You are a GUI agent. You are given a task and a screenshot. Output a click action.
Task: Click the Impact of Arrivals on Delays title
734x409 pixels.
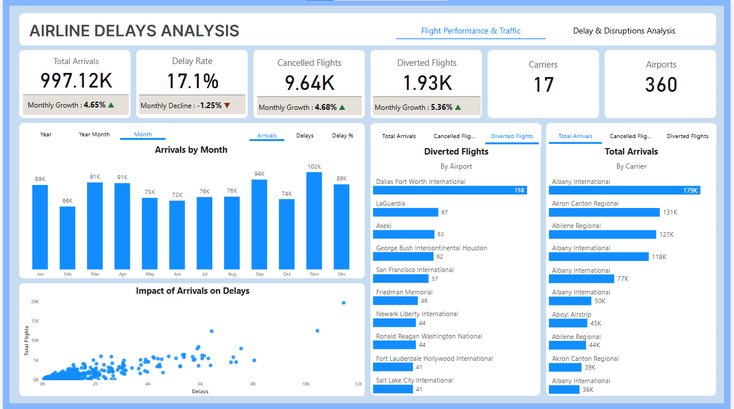tap(192, 291)
